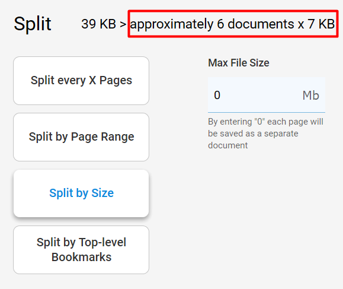Click the Max File Size label
This screenshot has width=343, height=289.
tap(238, 63)
